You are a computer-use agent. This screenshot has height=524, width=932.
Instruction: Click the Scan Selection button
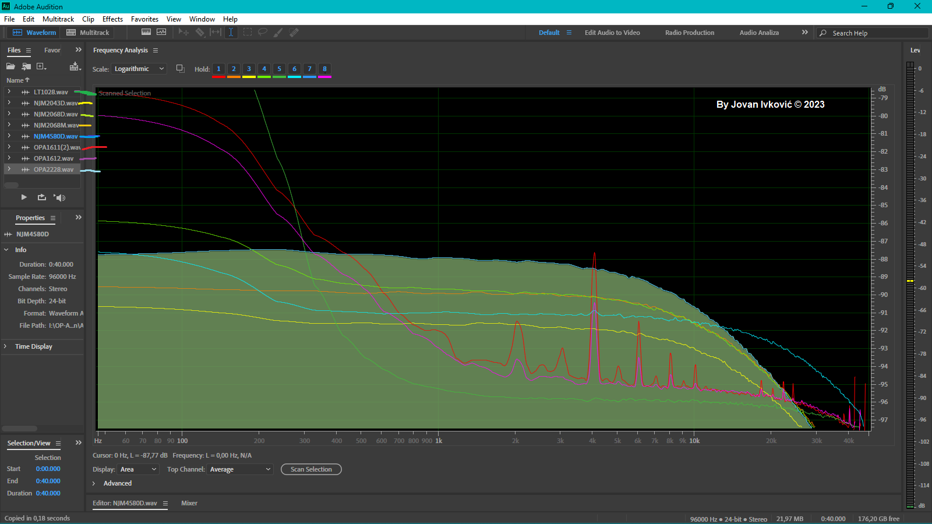[311, 469]
